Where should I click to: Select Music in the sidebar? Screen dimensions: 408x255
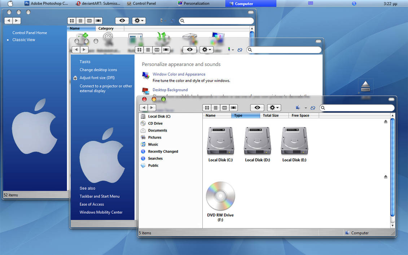coord(153,144)
